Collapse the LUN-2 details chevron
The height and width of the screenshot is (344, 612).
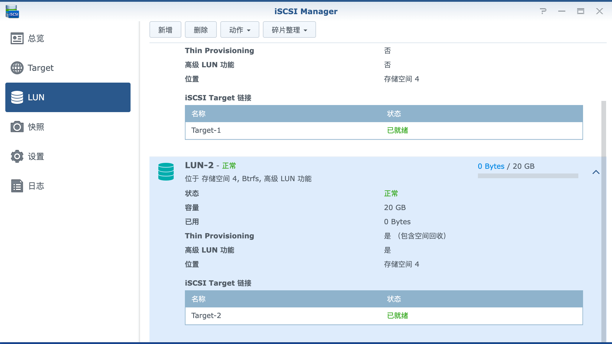[596, 172]
